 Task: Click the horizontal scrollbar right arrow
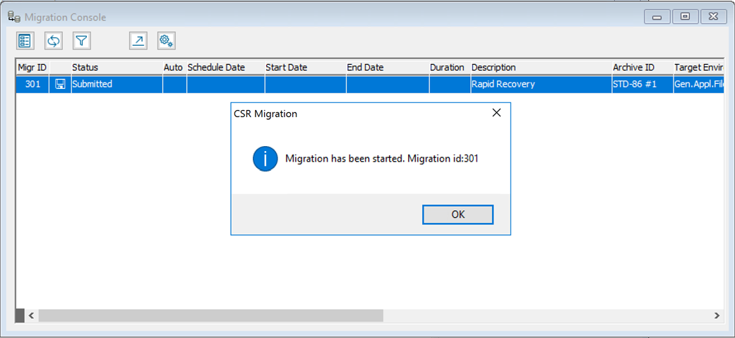[717, 315]
